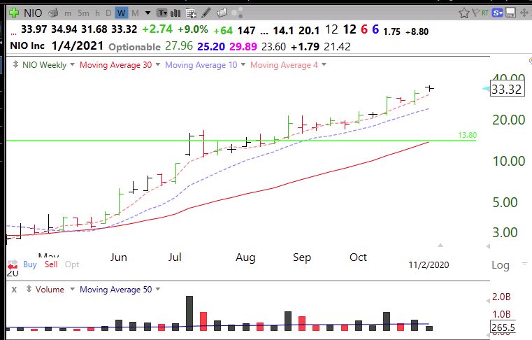This screenshot has width=532, height=340.
Task: Open Moving Average 10 settings dropdown
Action: coord(243,64)
